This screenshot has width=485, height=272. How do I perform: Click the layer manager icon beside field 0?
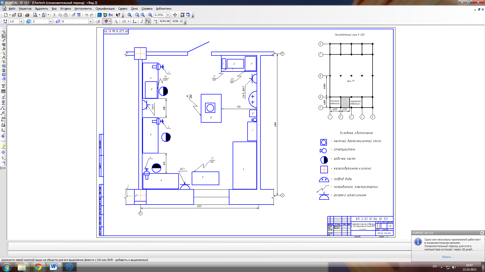[58, 21]
